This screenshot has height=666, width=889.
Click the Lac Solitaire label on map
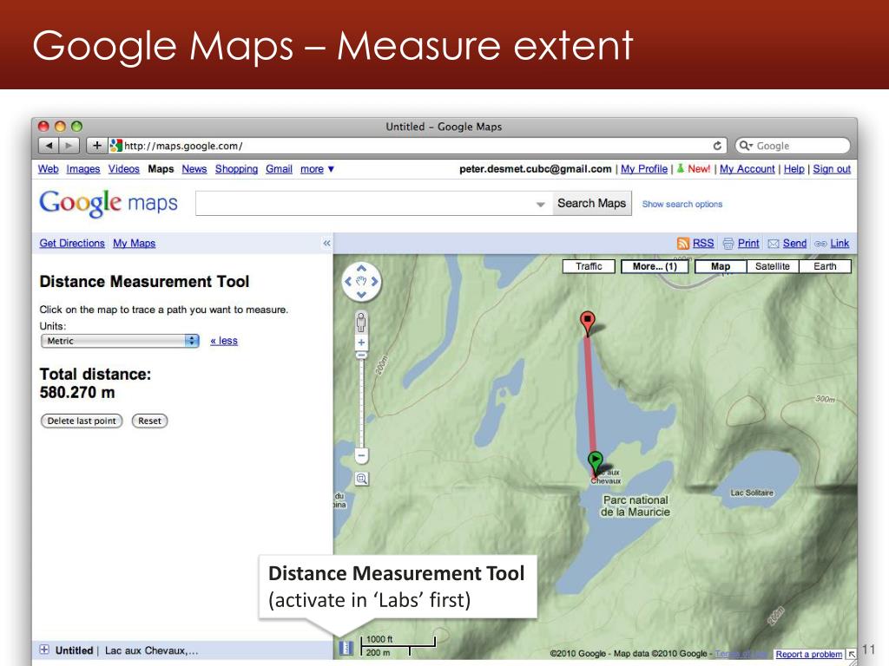[x=752, y=493]
